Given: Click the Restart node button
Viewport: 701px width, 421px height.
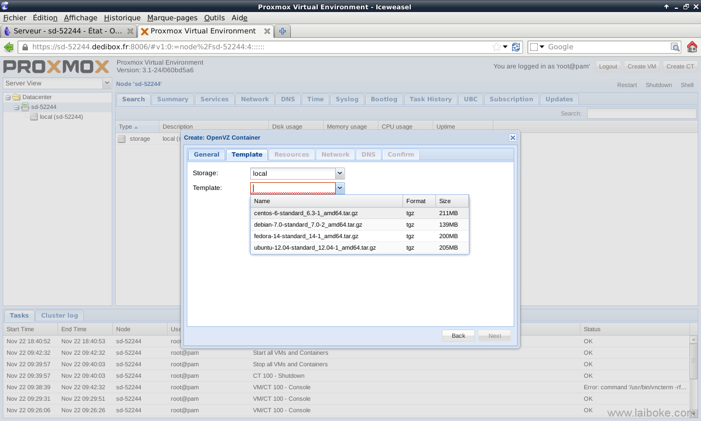Looking at the screenshot, I should pyautogui.click(x=627, y=85).
